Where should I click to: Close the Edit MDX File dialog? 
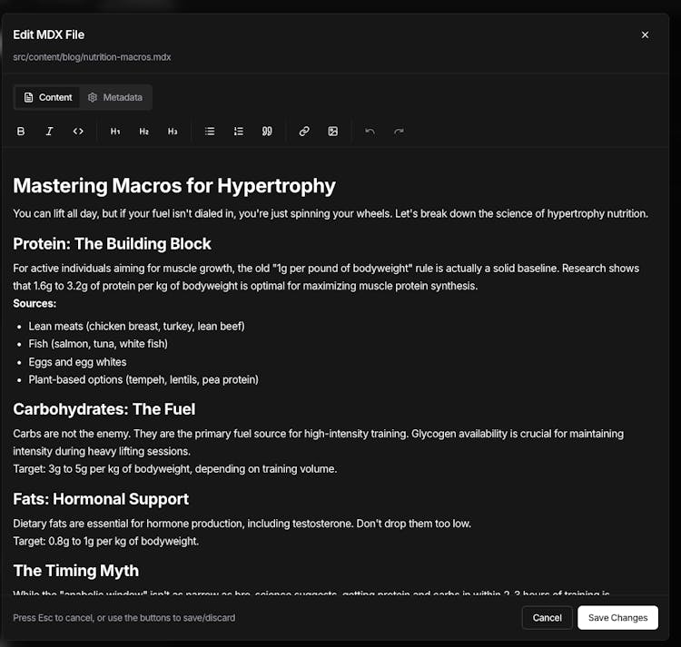[645, 34]
